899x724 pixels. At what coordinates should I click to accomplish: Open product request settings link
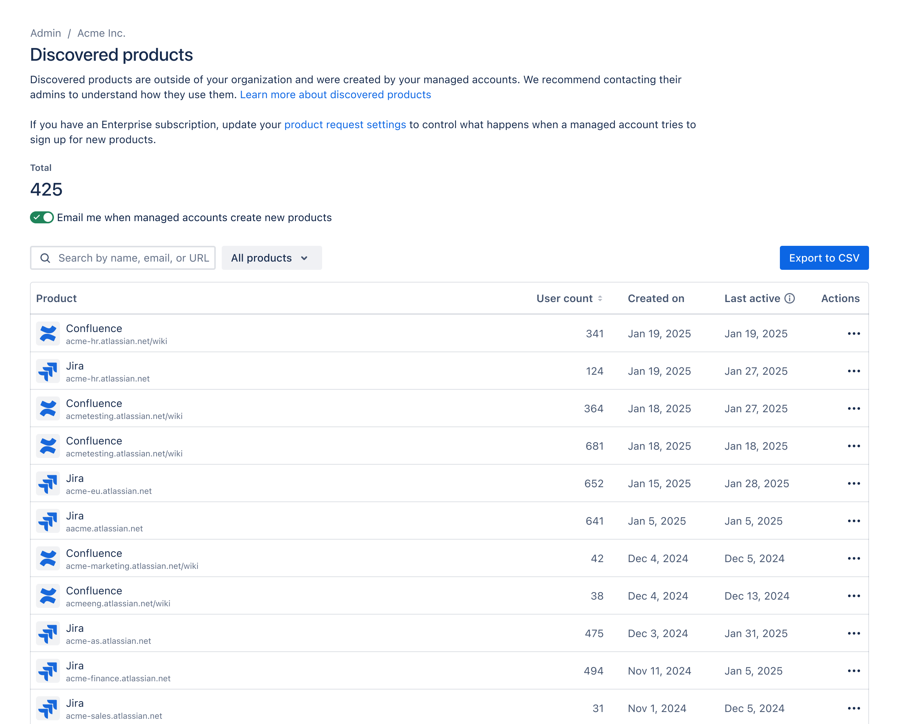pos(345,125)
